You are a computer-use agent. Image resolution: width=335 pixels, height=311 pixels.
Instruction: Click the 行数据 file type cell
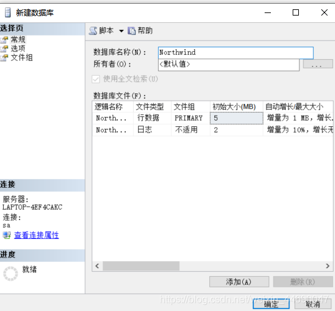(153, 118)
